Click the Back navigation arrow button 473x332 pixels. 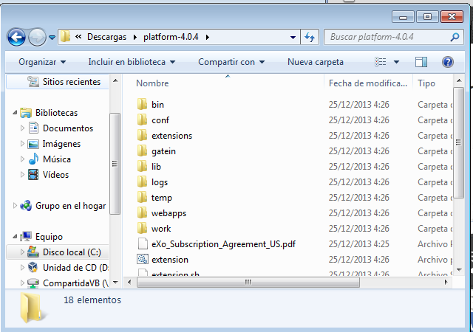tap(17, 36)
